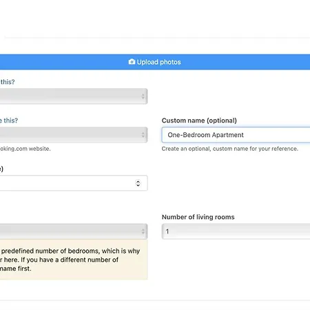310x310 pixels.
Task: Click the Upload photos blue button
Action: pyautogui.click(x=155, y=62)
